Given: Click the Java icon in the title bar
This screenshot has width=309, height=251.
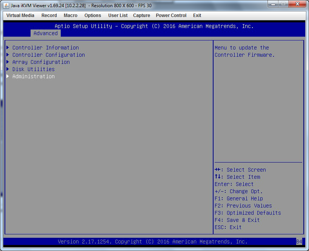Looking at the screenshot, I should 6,6.
